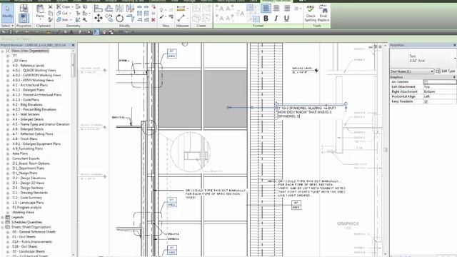
Task: Collapse Sheets (Sheet Organization) node
Action: (x=2, y=227)
